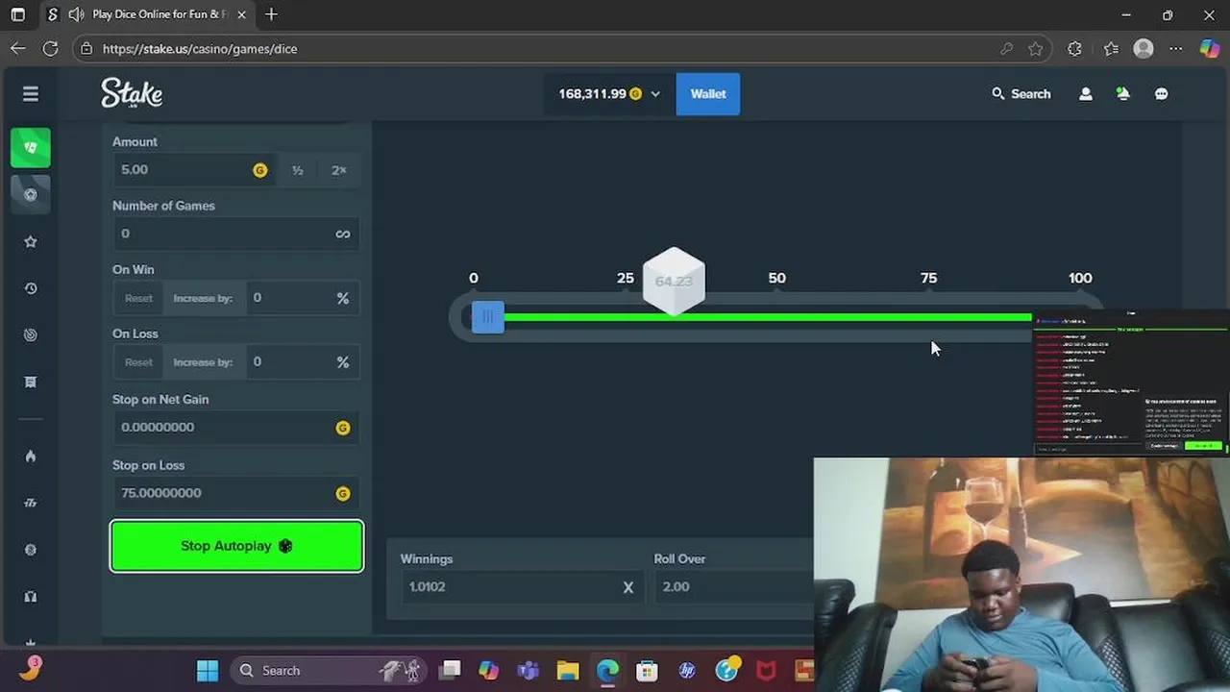1230x692 pixels.
Task: Open the headset support icon in sidebar
Action: click(31, 597)
